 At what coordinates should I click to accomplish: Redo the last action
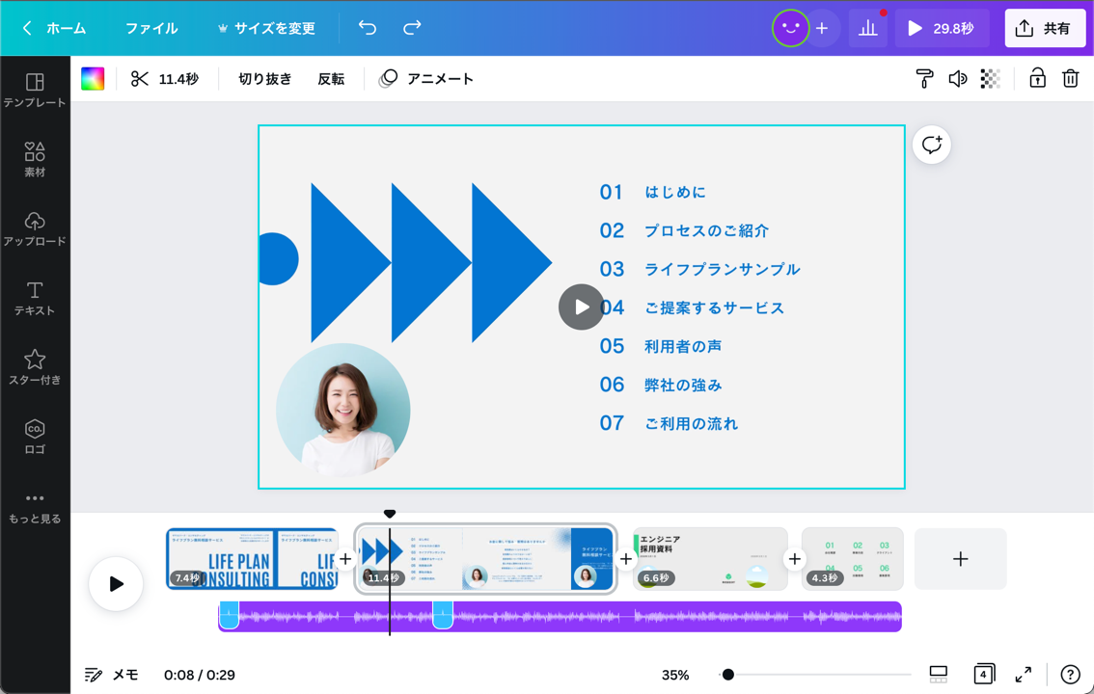412,27
